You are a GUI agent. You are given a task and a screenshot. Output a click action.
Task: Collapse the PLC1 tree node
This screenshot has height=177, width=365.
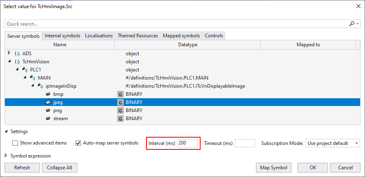(x=17, y=70)
